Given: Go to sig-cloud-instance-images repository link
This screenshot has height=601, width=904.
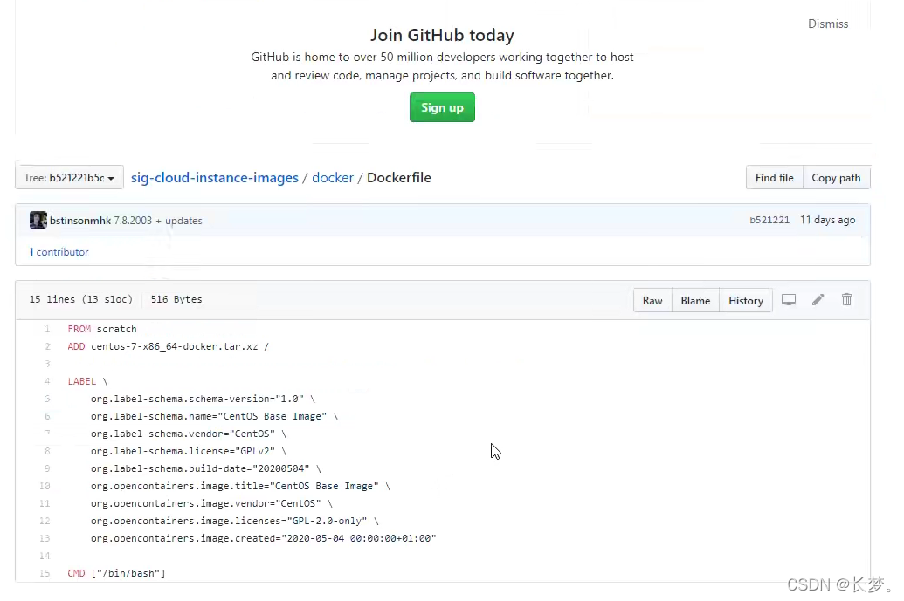Looking at the screenshot, I should [215, 178].
